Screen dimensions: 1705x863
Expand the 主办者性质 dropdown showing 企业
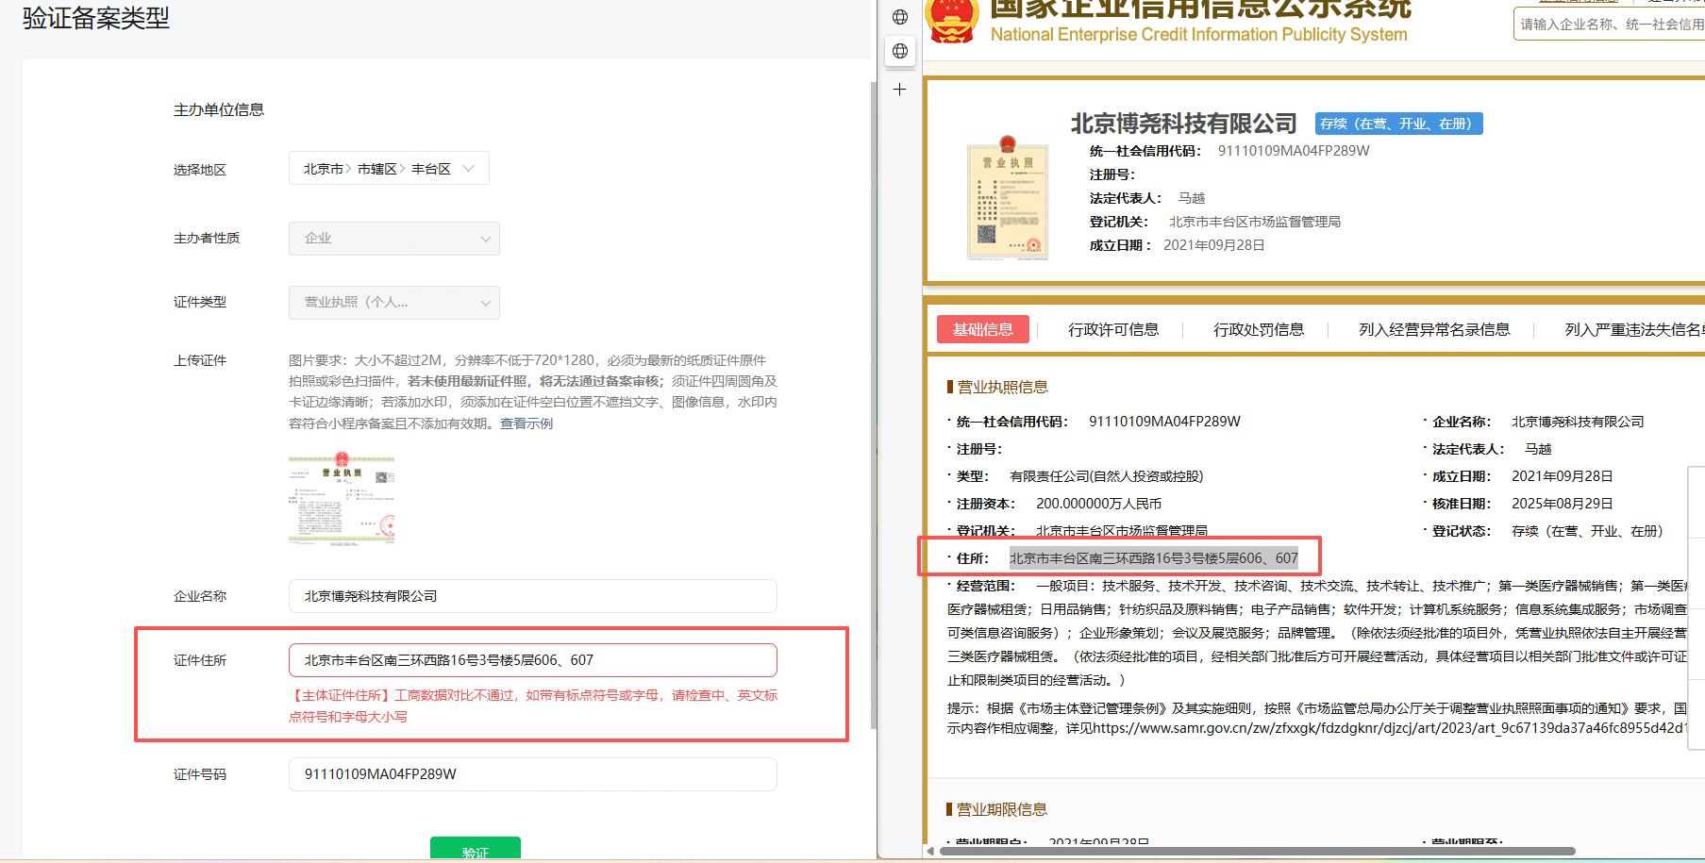(x=394, y=239)
